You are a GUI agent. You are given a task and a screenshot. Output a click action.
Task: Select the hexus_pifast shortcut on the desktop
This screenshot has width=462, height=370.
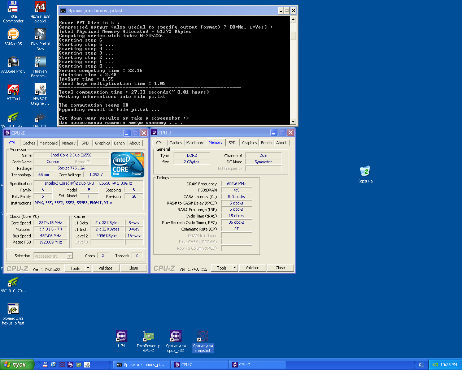[x=13, y=314]
